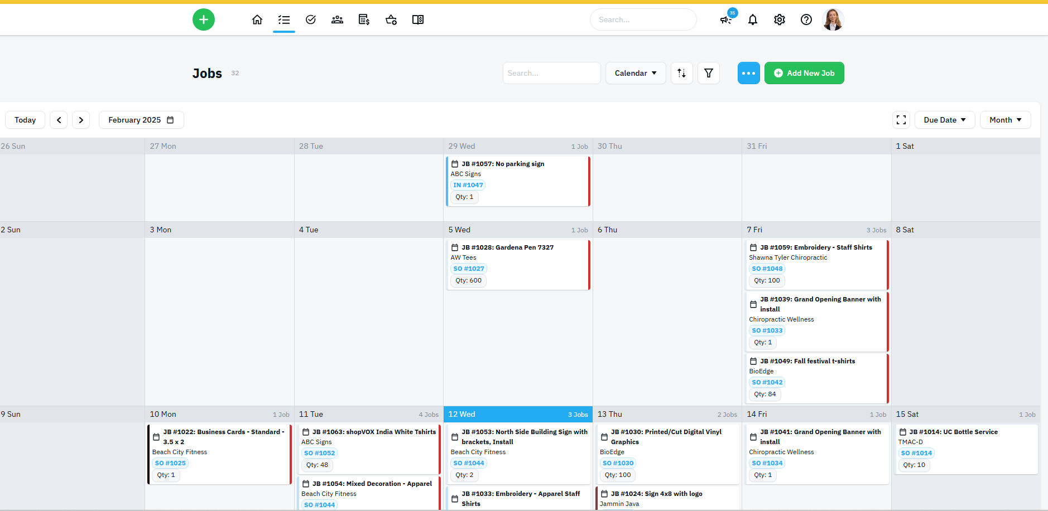Image resolution: width=1048 pixels, height=511 pixels.
Task: Open the Customers people icon
Action: pyautogui.click(x=337, y=19)
